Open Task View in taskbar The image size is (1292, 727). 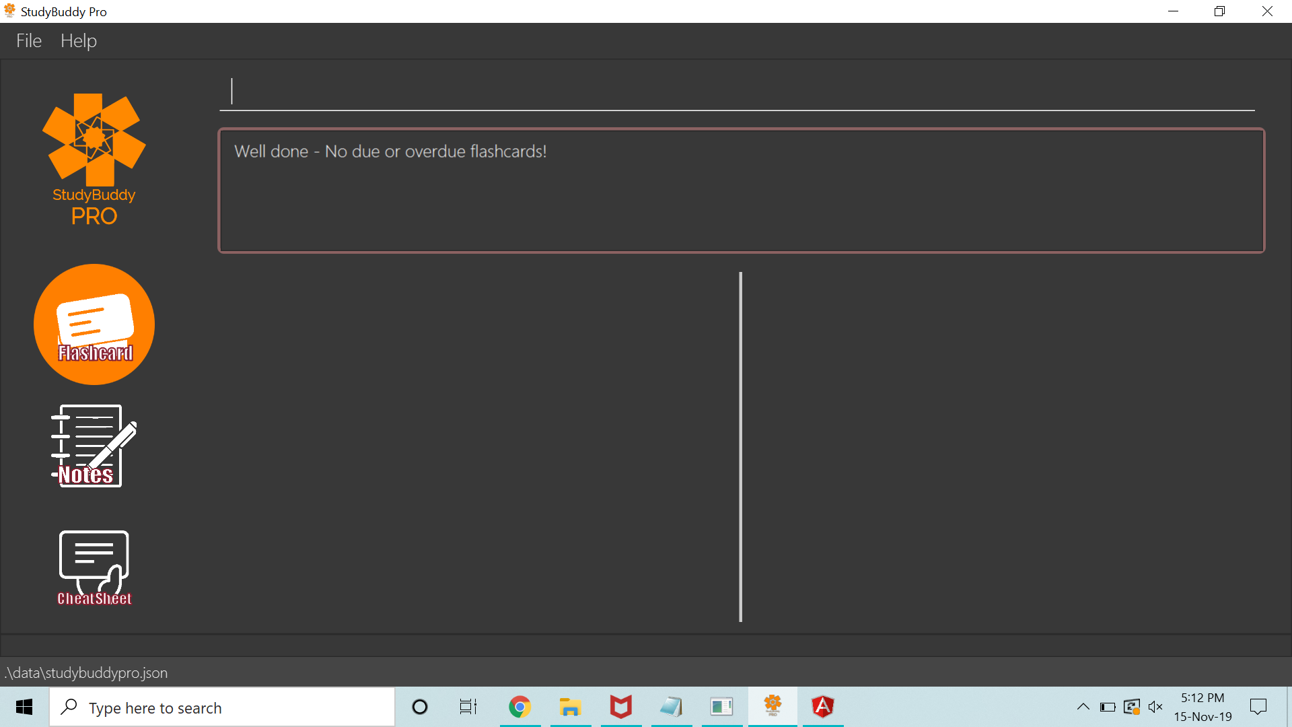coord(468,707)
